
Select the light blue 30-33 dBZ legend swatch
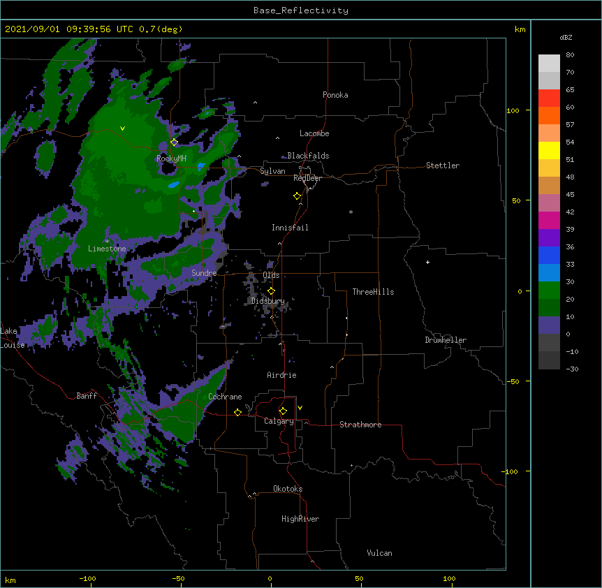pos(549,272)
